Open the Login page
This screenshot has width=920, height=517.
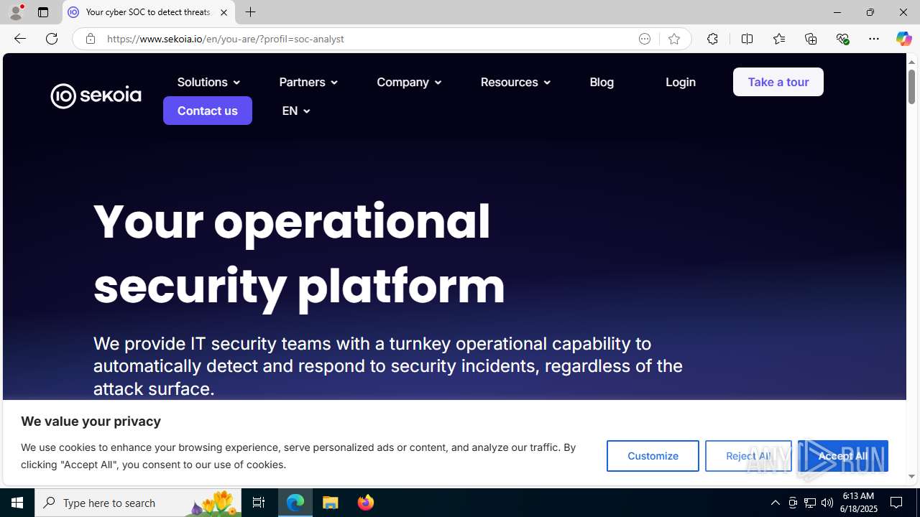click(x=681, y=82)
